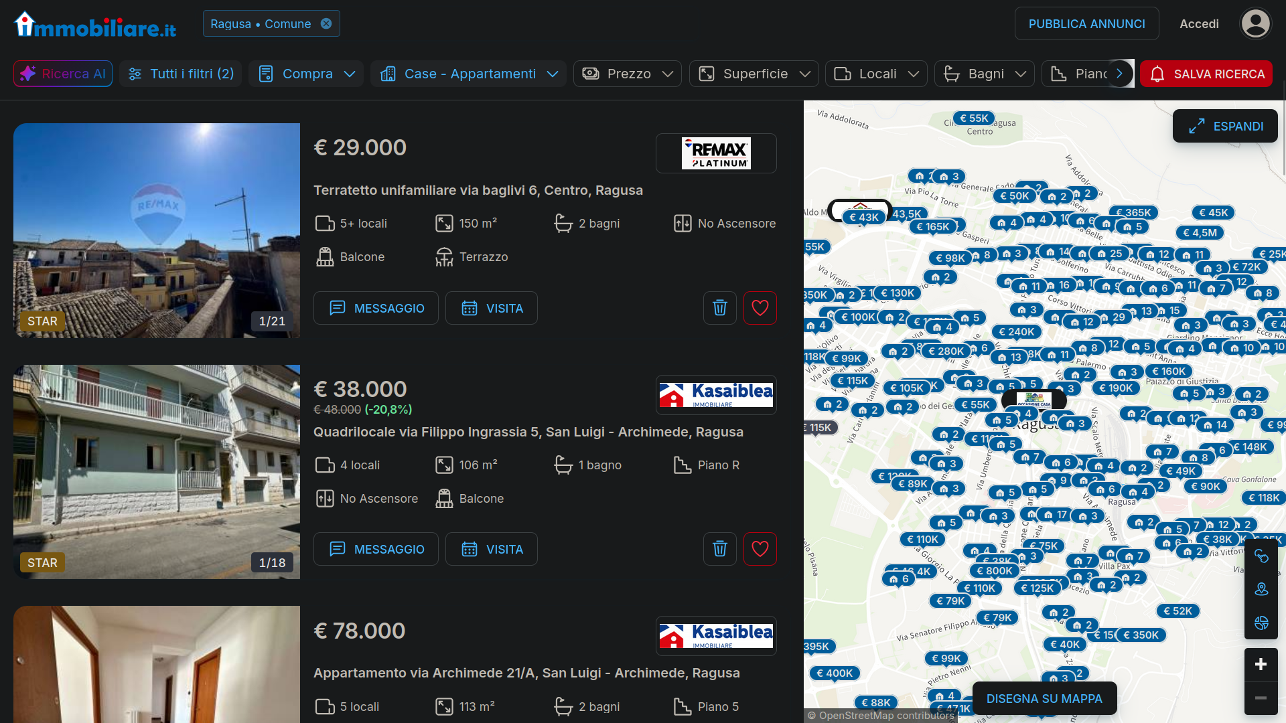Open Tutti i filtri (2) panel

181,74
